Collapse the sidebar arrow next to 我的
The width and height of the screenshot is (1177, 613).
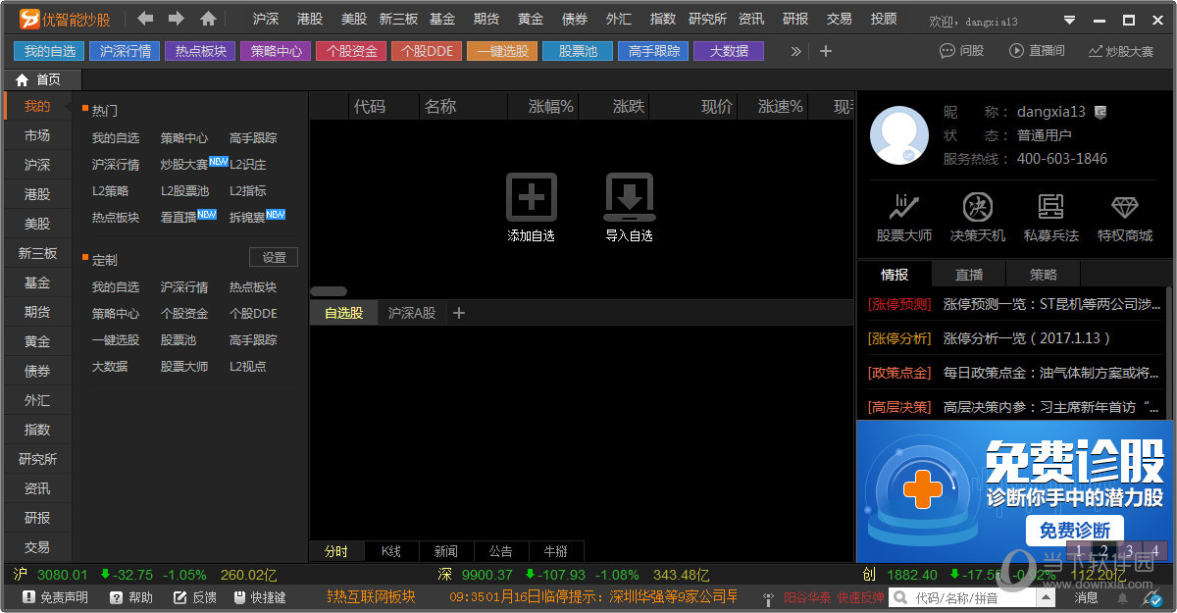click(69, 106)
